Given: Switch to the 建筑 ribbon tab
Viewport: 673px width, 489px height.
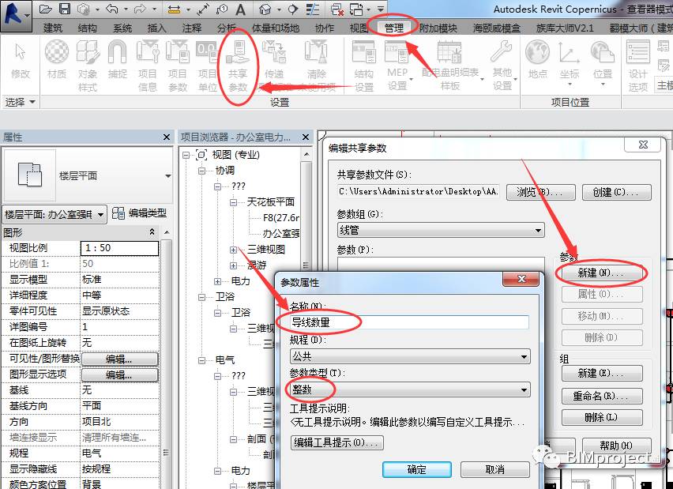Looking at the screenshot, I should click(53, 28).
